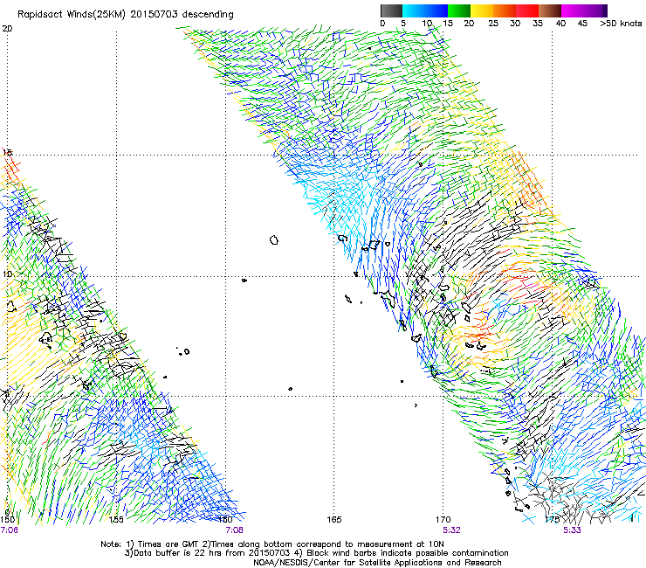Select the brown 35-40 knots legend color
Screen dimensions: 646x568
pos(550,10)
